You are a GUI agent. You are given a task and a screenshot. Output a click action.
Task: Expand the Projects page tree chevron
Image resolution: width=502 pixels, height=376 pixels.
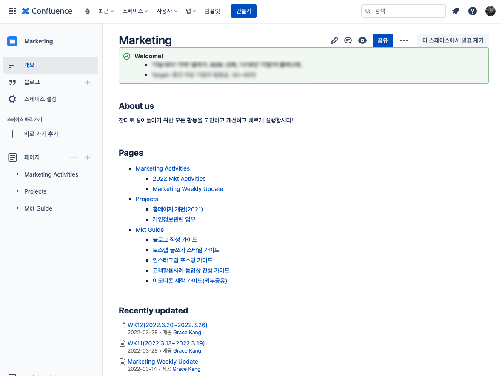(17, 191)
